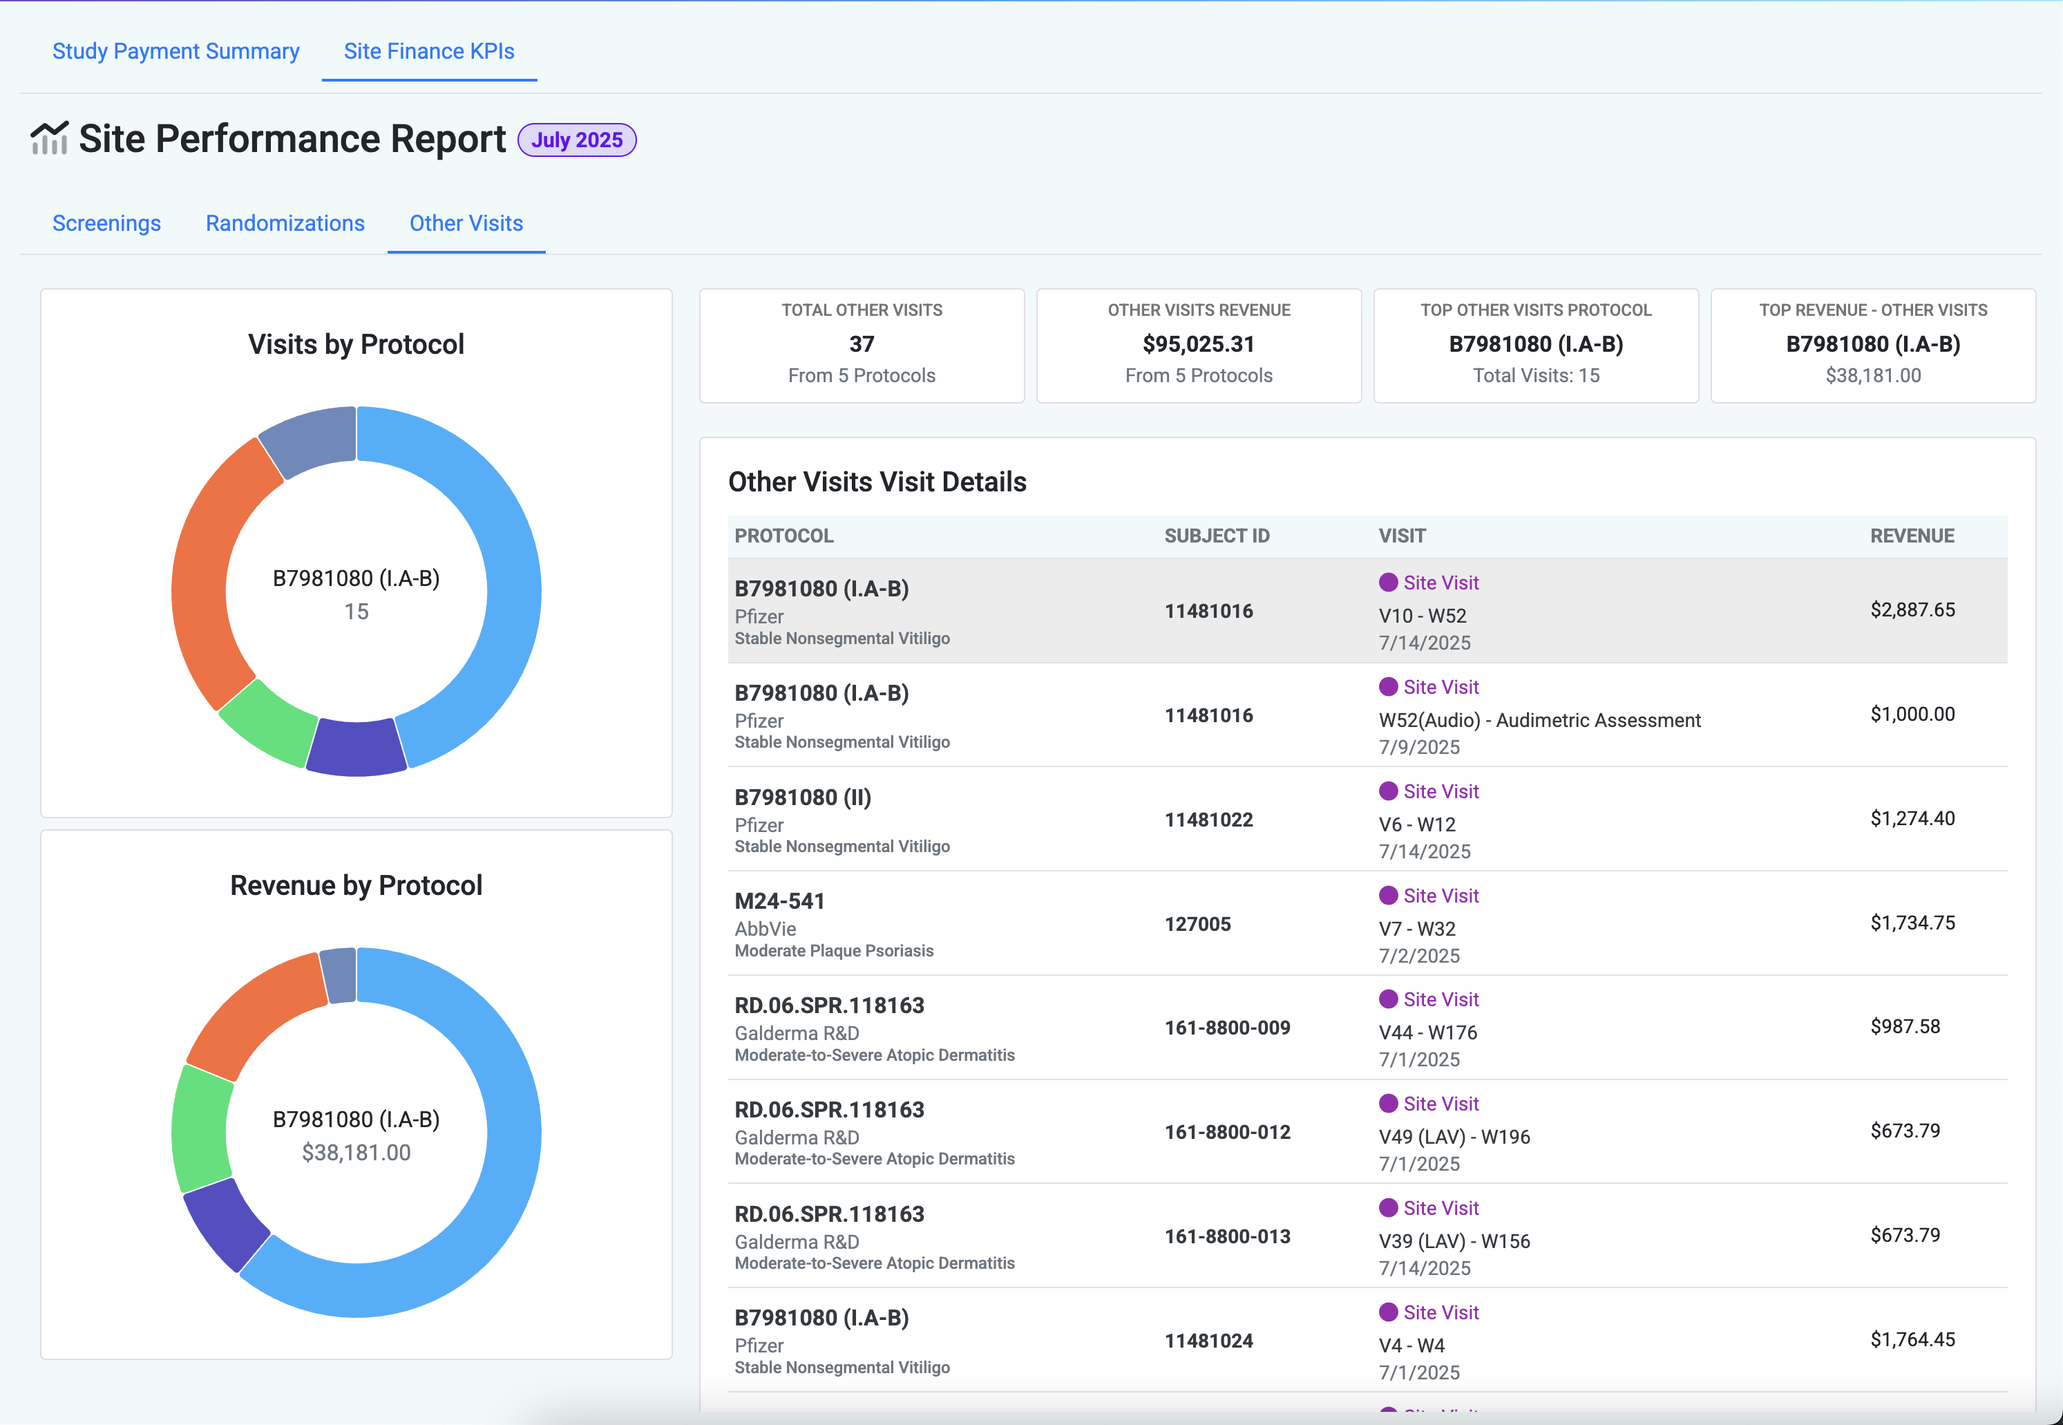Screen dimensions: 2063x1425
Task: Open the Screenings sub-tab
Action: [x=106, y=223]
